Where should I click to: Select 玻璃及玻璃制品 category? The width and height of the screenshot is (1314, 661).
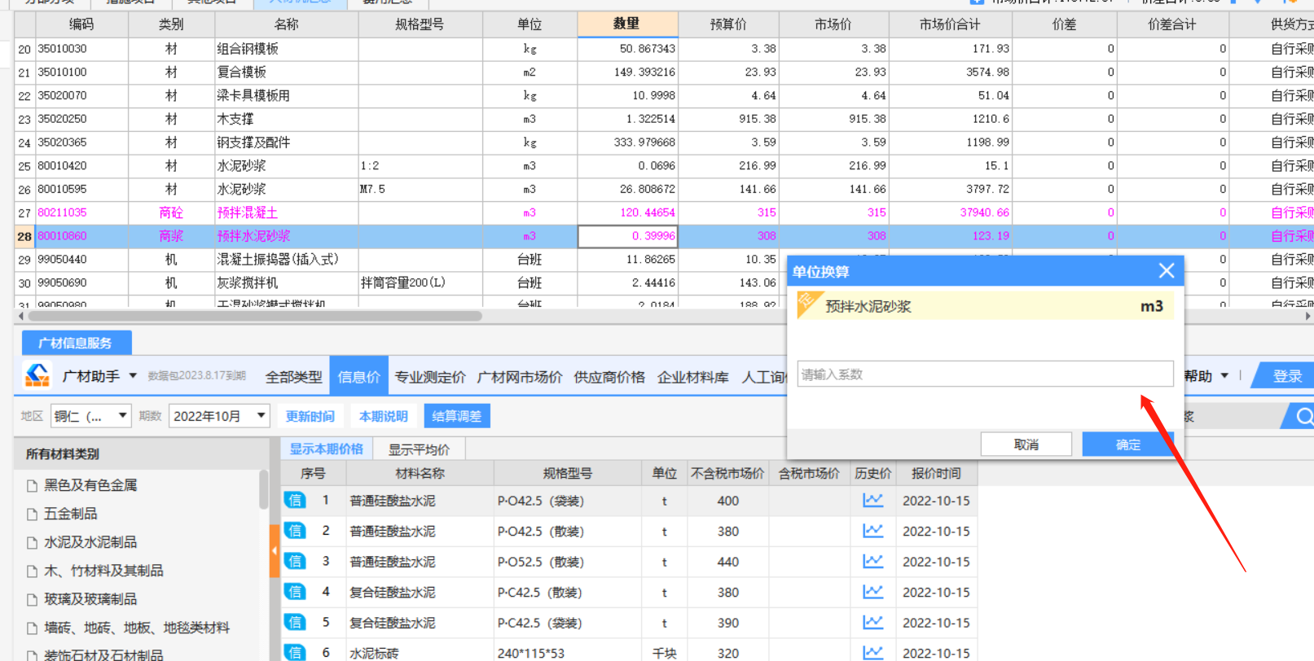[x=90, y=599]
